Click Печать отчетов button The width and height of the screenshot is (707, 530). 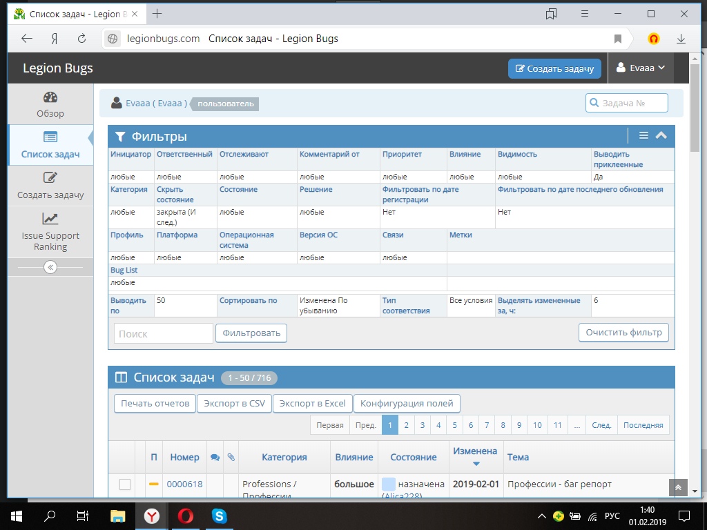click(155, 403)
